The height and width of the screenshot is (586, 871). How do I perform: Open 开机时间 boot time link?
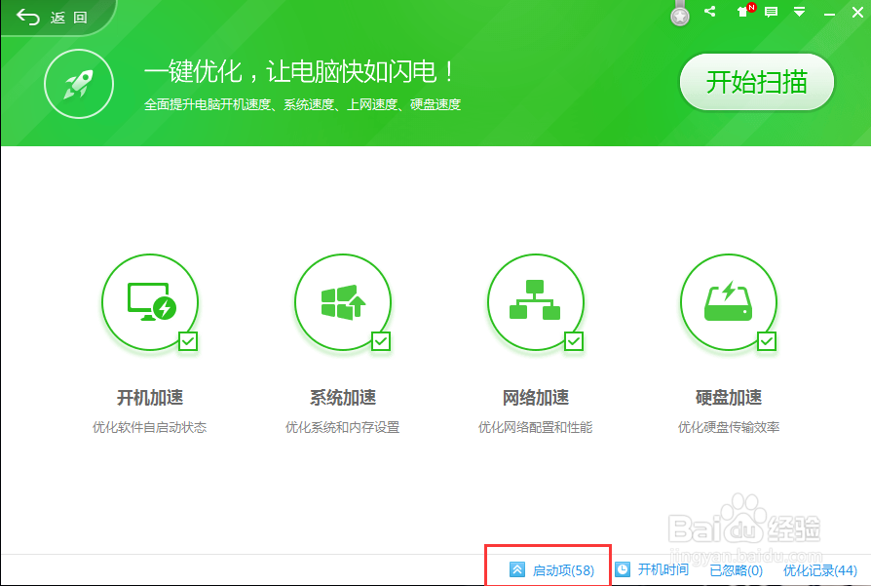(663, 569)
